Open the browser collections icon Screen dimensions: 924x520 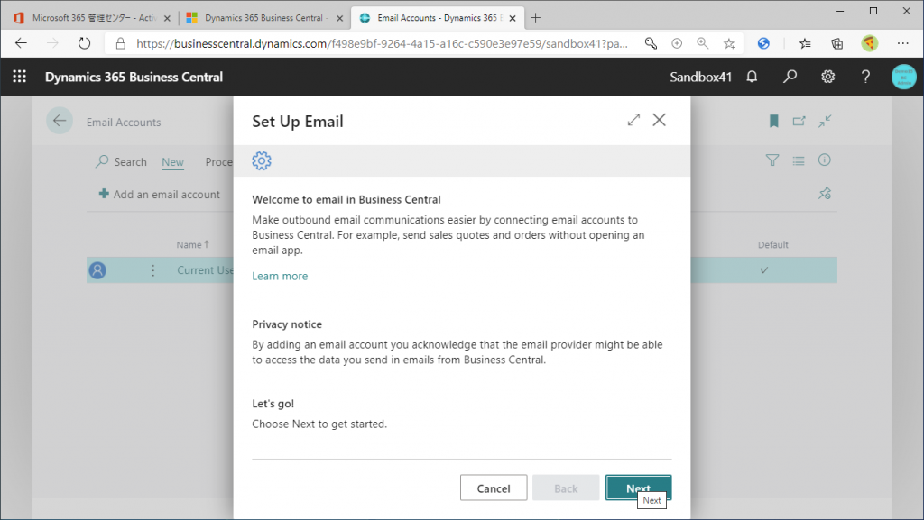point(836,43)
